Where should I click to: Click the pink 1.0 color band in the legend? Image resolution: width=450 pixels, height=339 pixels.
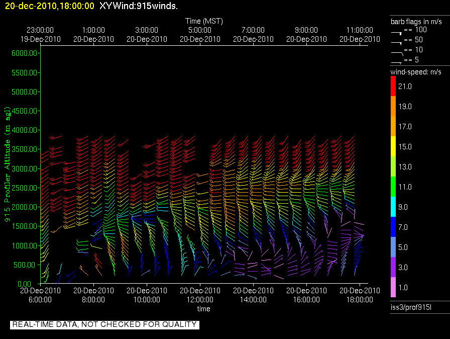(x=393, y=287)
